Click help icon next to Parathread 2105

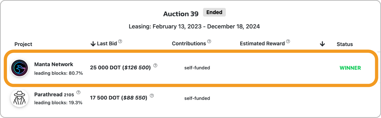click(x=78, y=93)
